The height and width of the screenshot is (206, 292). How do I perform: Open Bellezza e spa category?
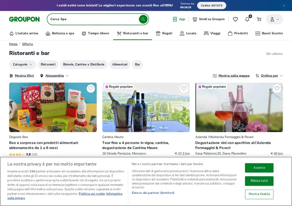pos(60,33)
